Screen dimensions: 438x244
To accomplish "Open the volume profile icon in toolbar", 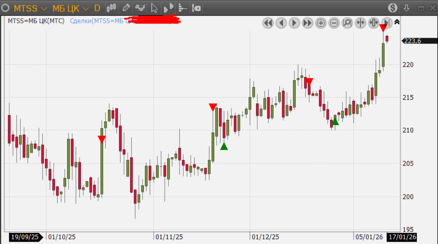I will 168,8.
